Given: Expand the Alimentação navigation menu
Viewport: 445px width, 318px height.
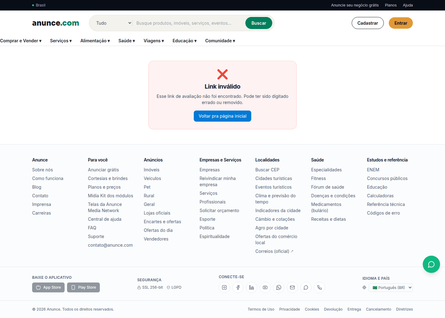Looking at the screenshot, I should [x=95, y=41].
